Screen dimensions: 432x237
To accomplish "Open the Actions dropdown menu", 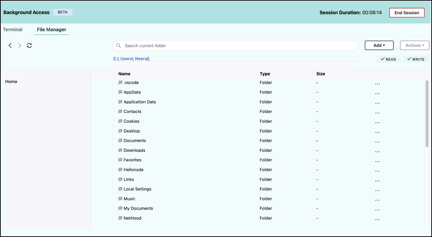I will 414,45.
